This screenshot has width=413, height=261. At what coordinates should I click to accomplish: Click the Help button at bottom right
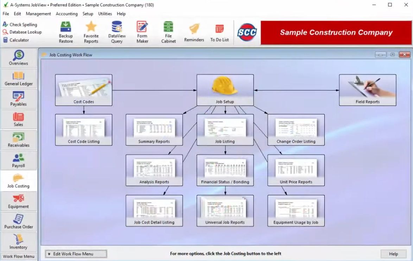coord(393,254)
